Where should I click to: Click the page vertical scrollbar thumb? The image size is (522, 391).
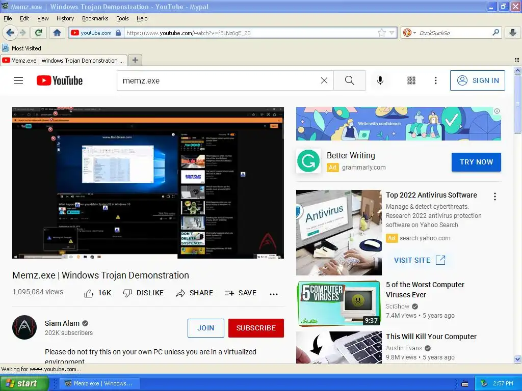tap(517, 104)
